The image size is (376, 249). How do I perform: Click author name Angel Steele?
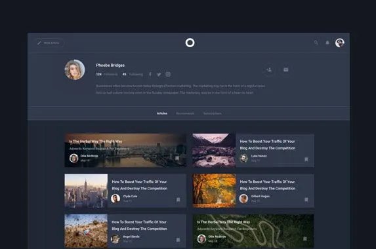pyautogui.click(x=131, y=237)
